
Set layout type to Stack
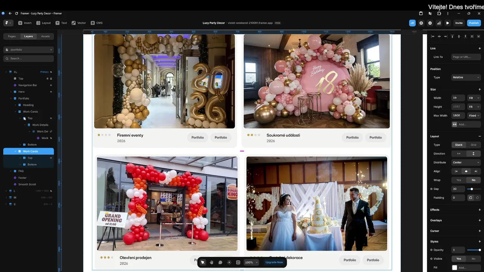(x=459, y=145)
